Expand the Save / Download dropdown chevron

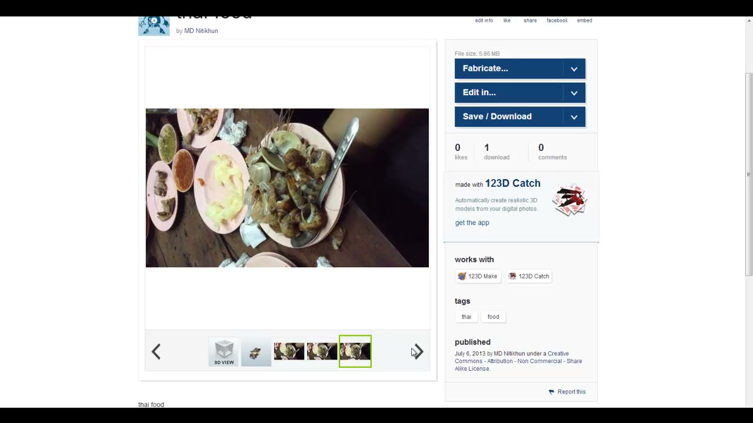point(574,117)
